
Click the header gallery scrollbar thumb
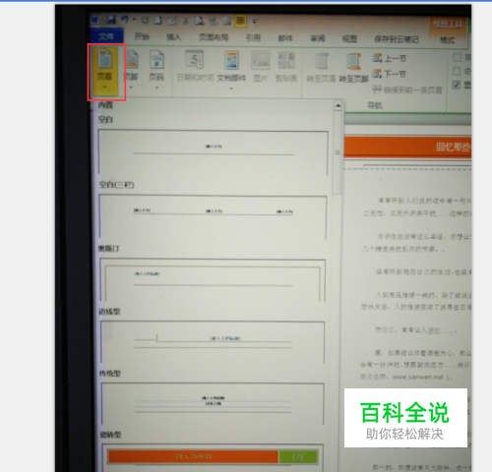(x=338, y=152)
